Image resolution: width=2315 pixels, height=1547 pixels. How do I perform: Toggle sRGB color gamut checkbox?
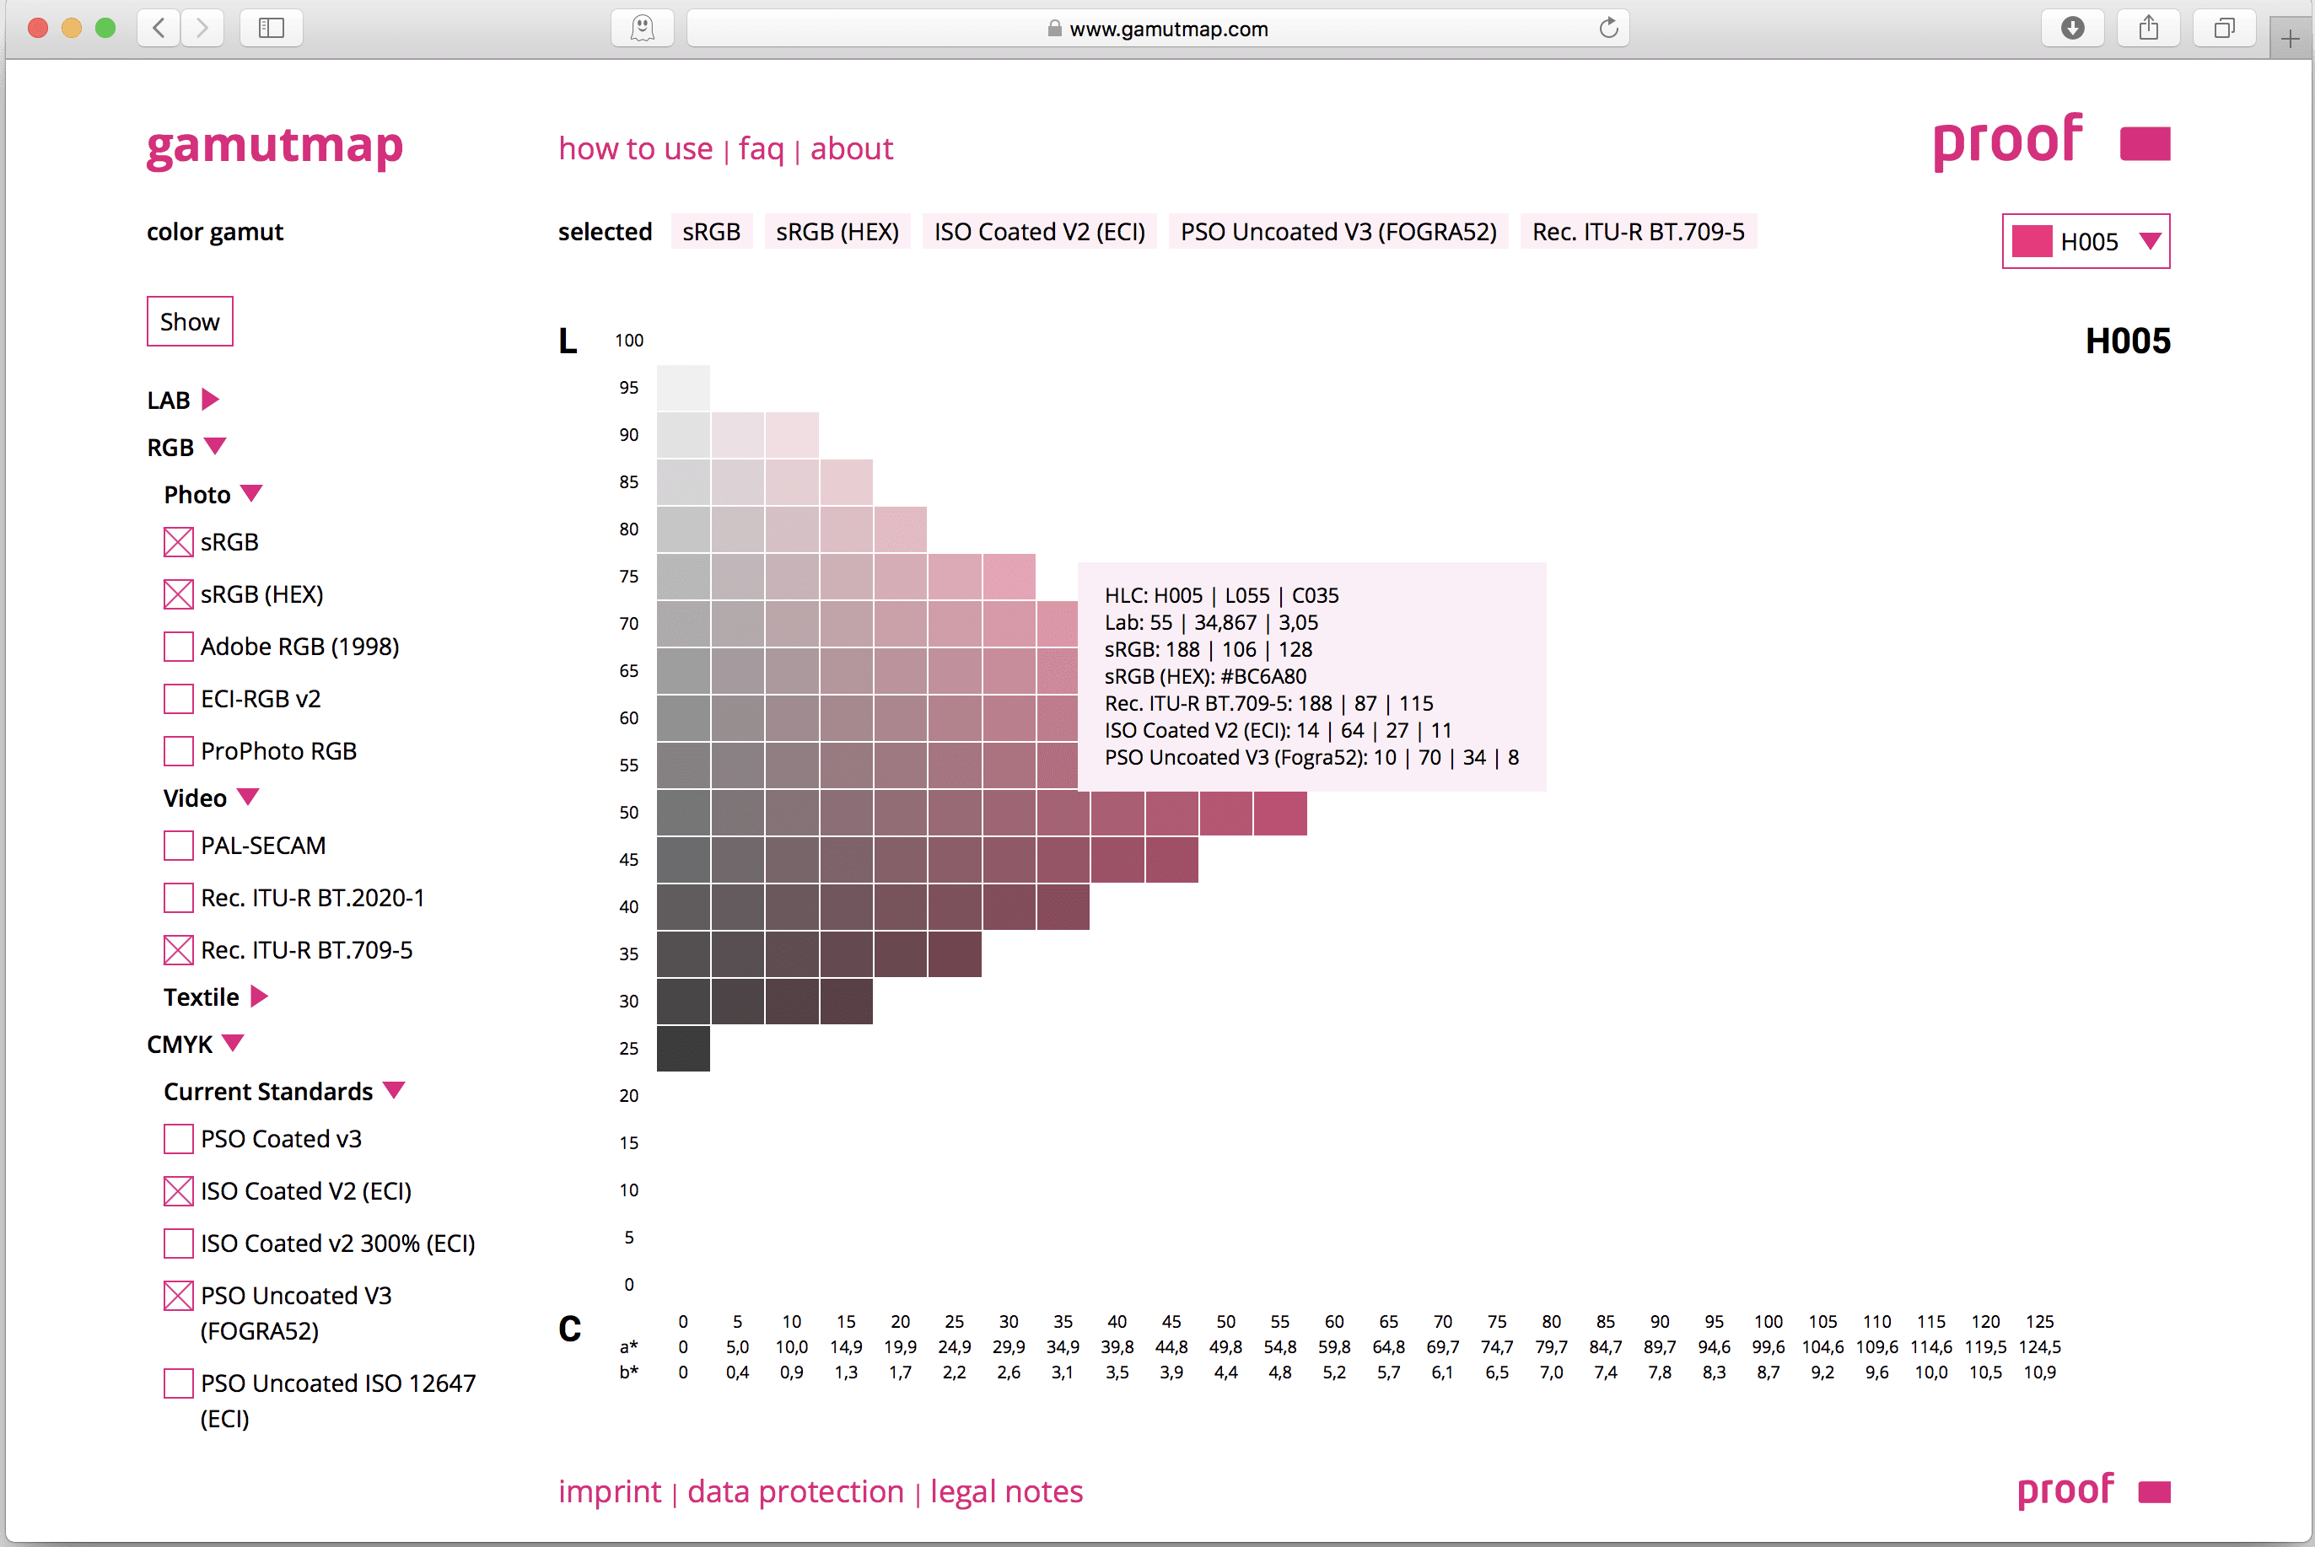178,540
